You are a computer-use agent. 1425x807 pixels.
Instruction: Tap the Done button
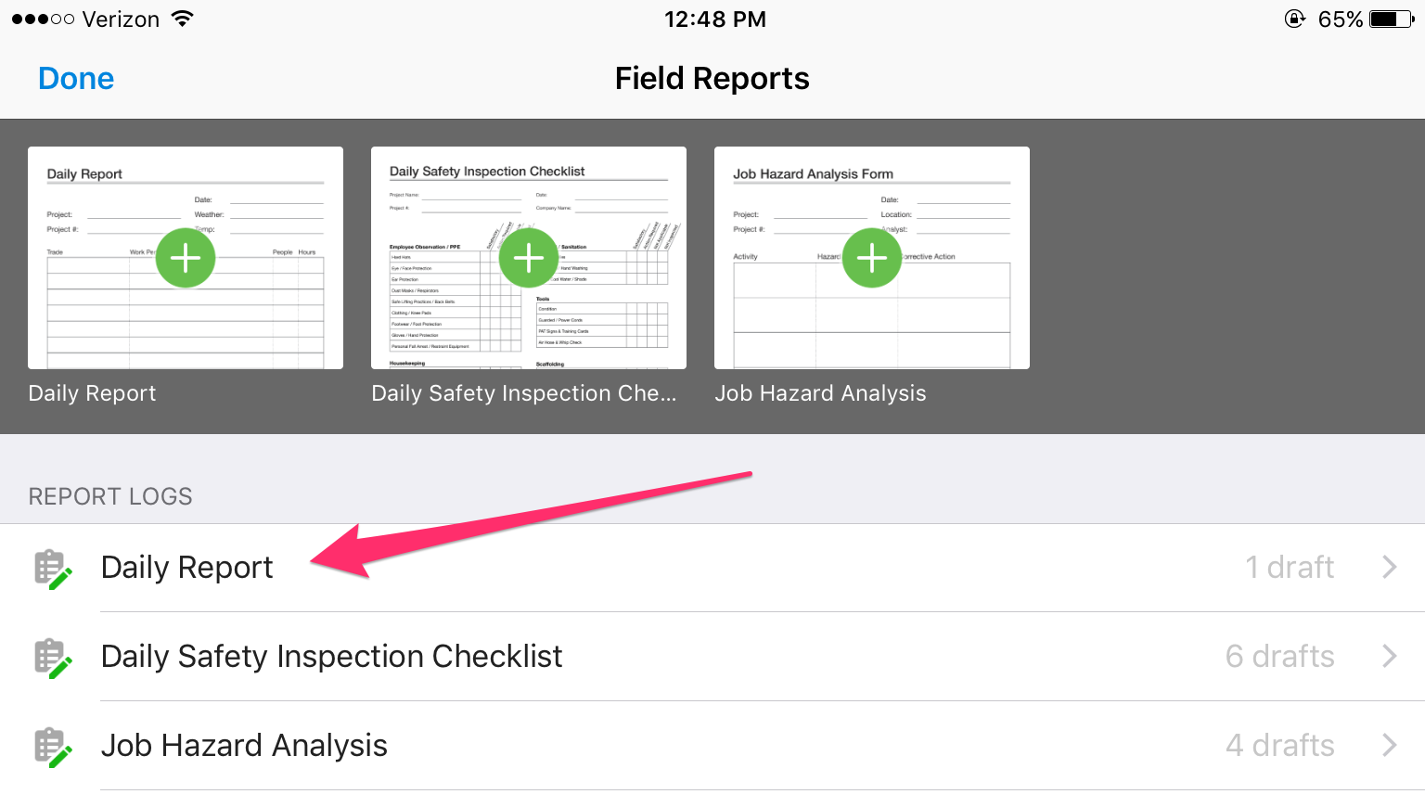[76, 79]
